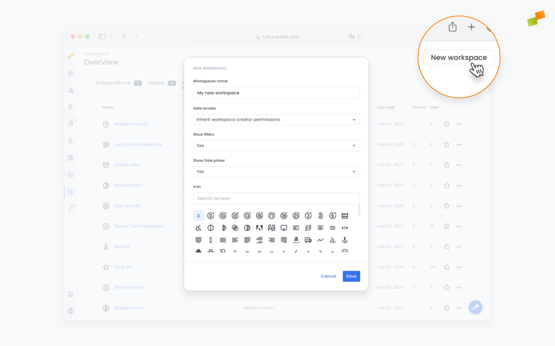Open the calendar icon in the left sidebar
555x346 pixels.
tap(71, 175)
